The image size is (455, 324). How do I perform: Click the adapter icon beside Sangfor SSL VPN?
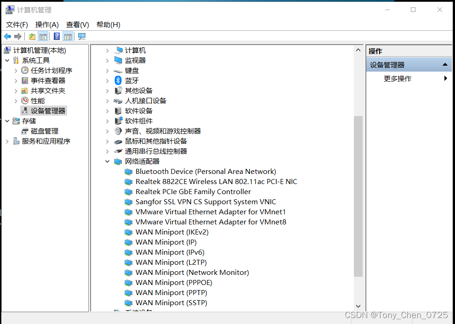point(128,202)
